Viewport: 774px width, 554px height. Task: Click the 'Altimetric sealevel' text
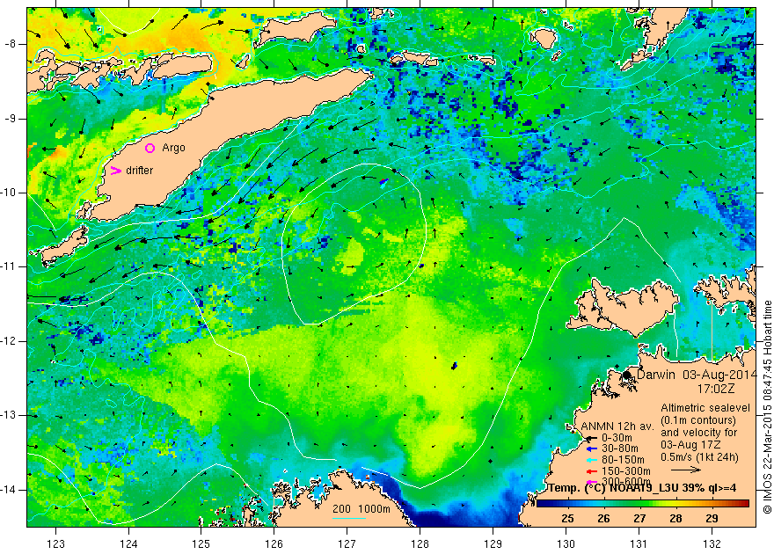pos(705,409)
